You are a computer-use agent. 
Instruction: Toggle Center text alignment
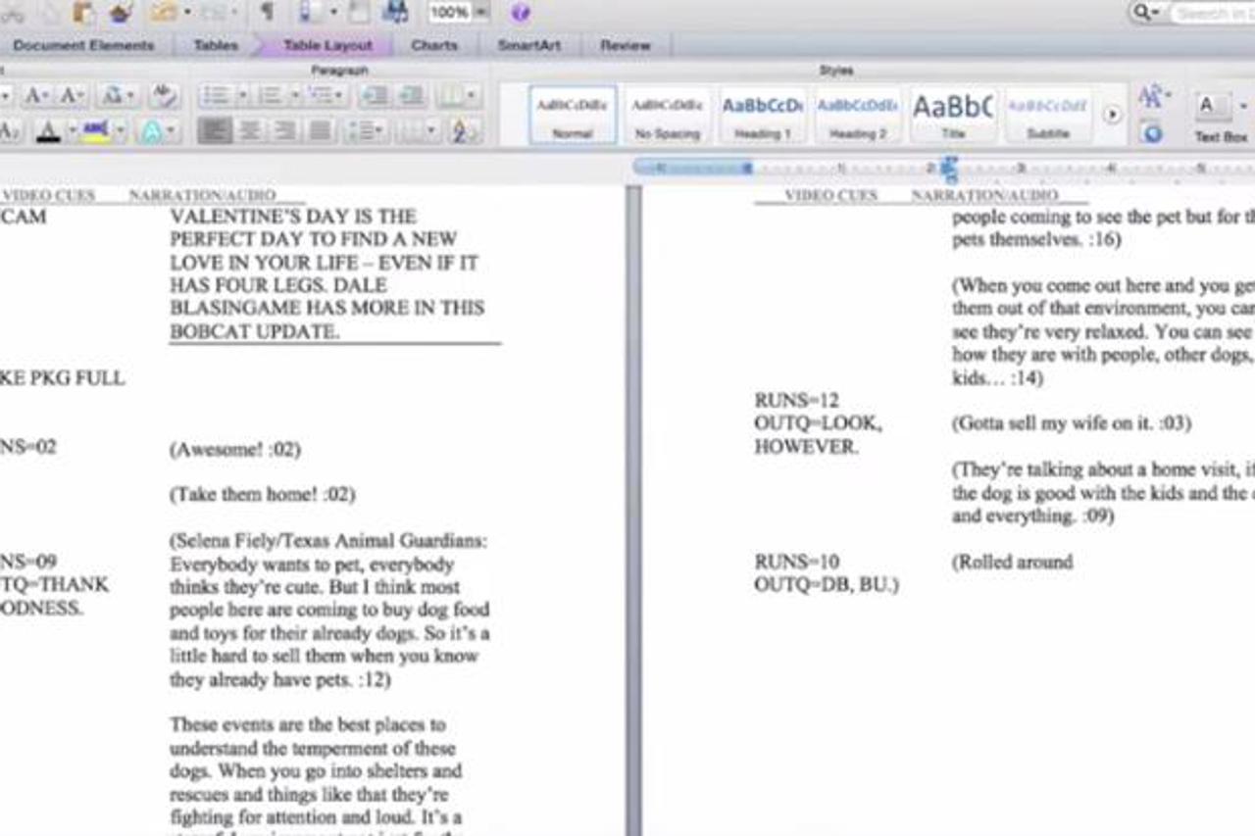249,130
